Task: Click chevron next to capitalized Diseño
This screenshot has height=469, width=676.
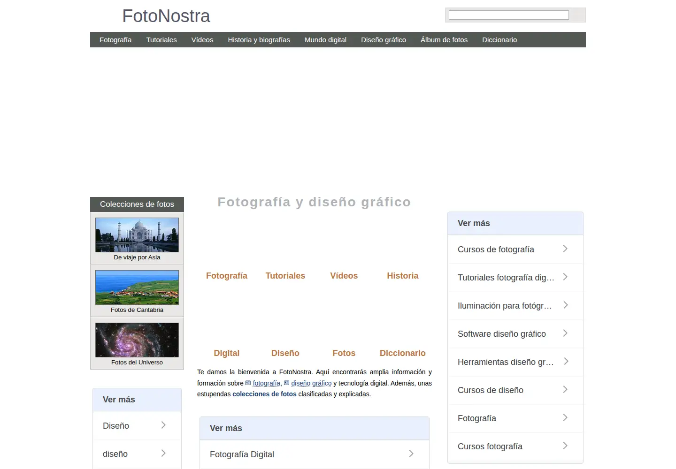Action: pyautogui.click(x=163, y=425)
